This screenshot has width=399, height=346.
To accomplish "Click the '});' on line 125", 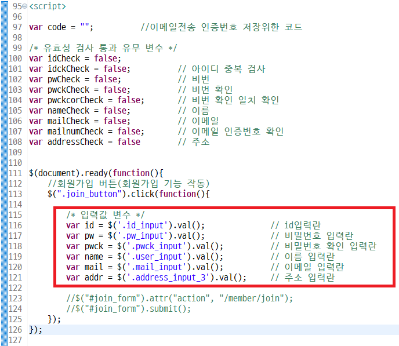I will pyautogui.click(x=54, y=319).
